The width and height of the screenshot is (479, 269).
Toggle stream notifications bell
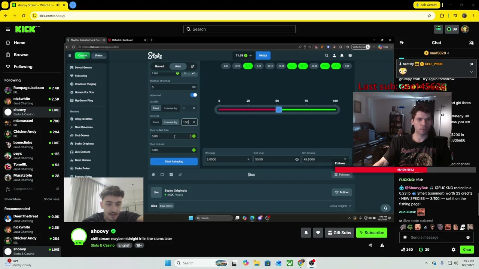306,233
